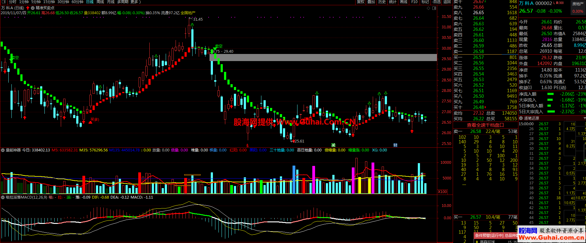Click the 涨停 29.32 value
Image resolution: width=586 pixels, height=243 pixels.
pos(547,58)
